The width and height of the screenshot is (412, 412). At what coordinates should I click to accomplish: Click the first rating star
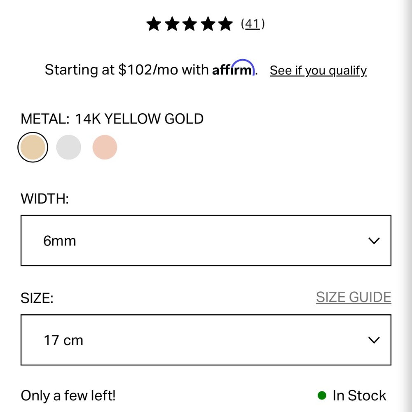154,24
